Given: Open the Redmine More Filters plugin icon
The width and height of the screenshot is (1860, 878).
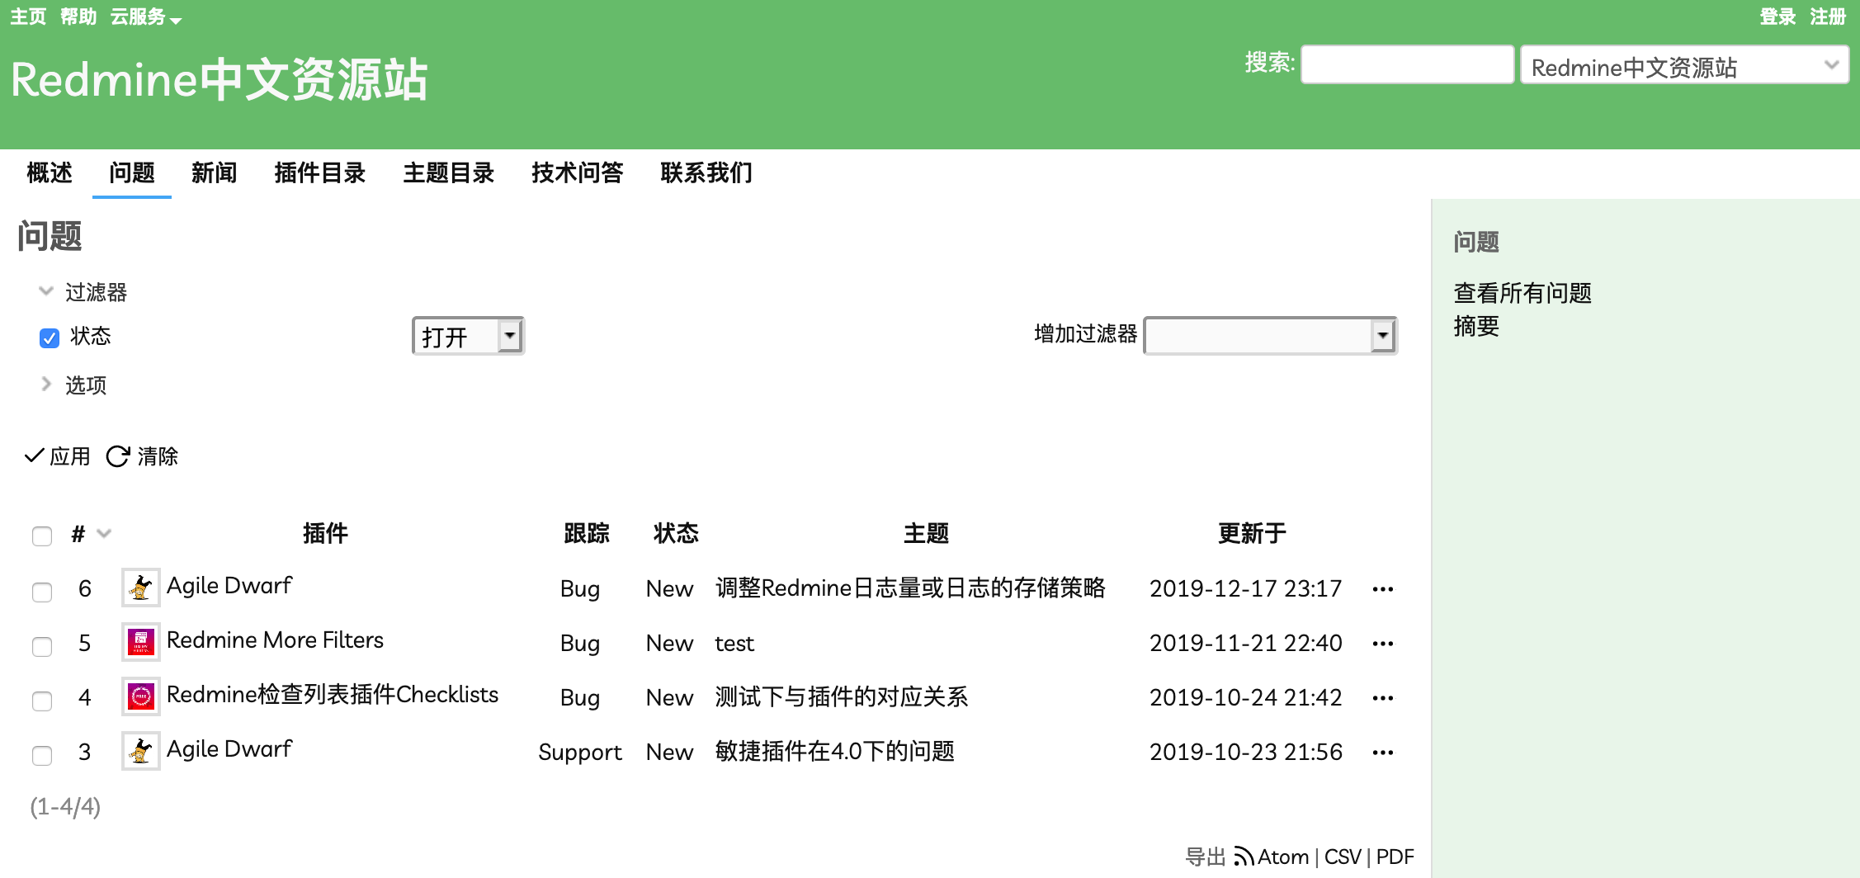Looking at the screenshot, I should (x=141, y=642).
